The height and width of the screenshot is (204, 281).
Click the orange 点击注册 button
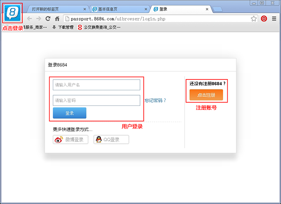point(206,95)
